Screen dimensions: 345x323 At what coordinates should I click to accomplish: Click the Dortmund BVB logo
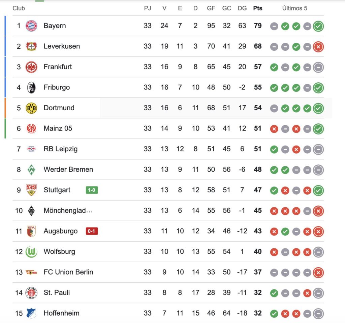(31, 108)
